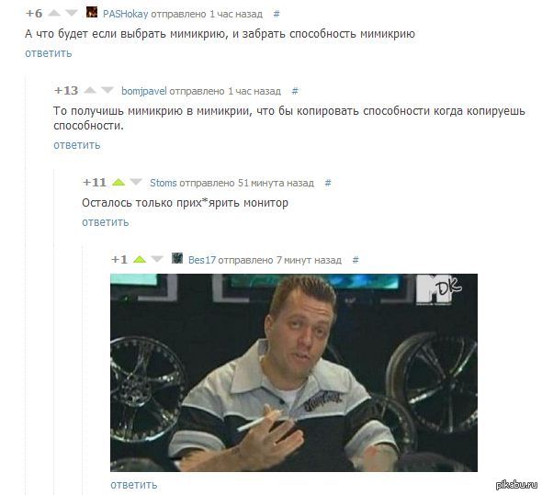Screen dimensions: 542x495
Task: Open Bes17's profile link
Action: (x=202, y=260)
